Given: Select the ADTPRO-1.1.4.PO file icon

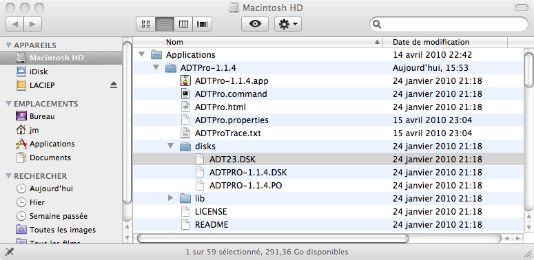Looking at the screenshot, I should click(x=200, y=185).
